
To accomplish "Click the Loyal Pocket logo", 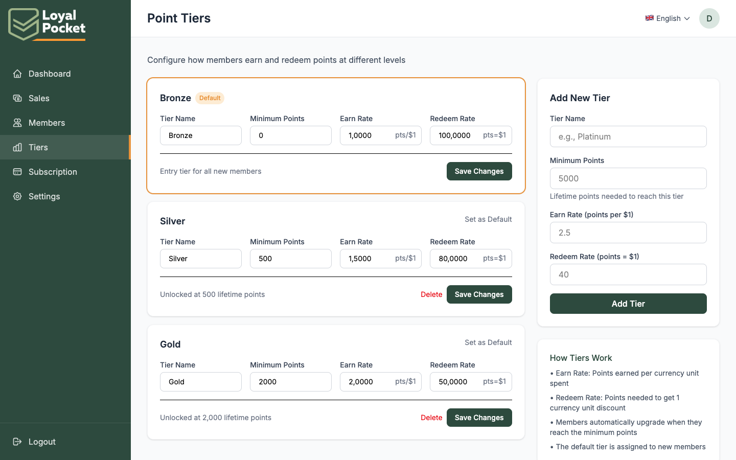I will pyautogui.click(x=47, y=24).
